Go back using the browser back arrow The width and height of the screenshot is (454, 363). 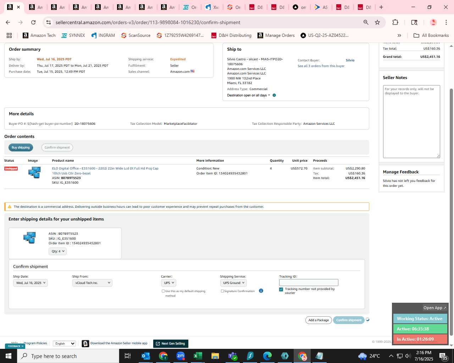coord(8,22)
